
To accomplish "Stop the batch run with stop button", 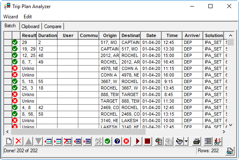I will click(147, 141).
